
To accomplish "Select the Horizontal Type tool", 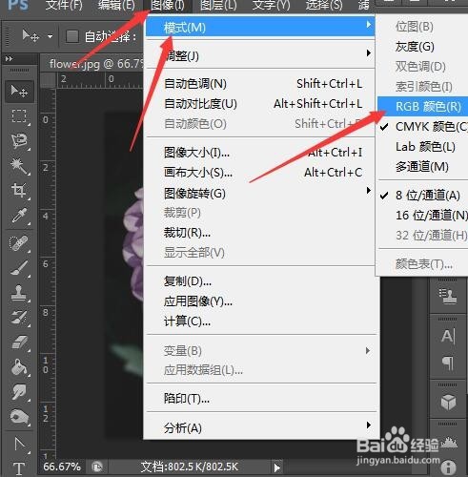I will [19, 468].
